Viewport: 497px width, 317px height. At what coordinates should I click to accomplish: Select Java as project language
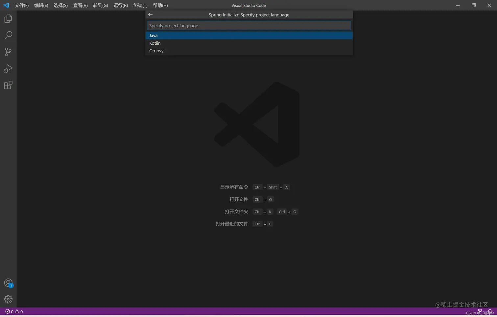tap(249, 36)
